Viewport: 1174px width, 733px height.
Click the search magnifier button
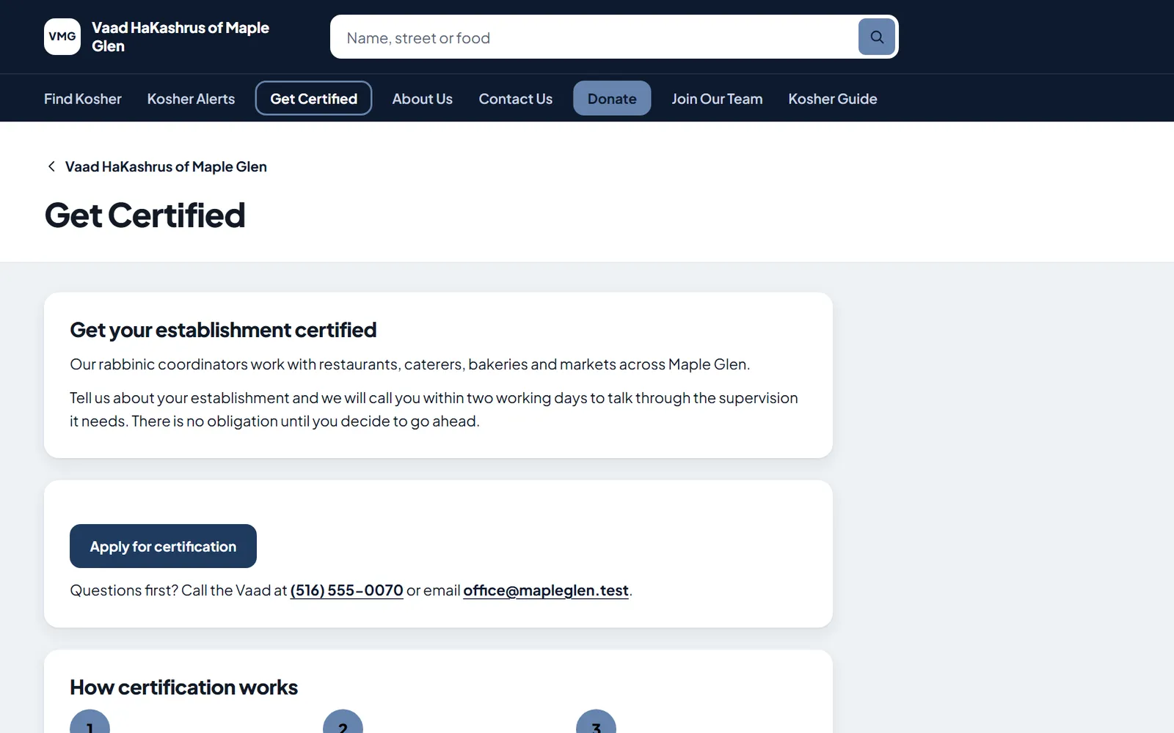coord(877,37)
